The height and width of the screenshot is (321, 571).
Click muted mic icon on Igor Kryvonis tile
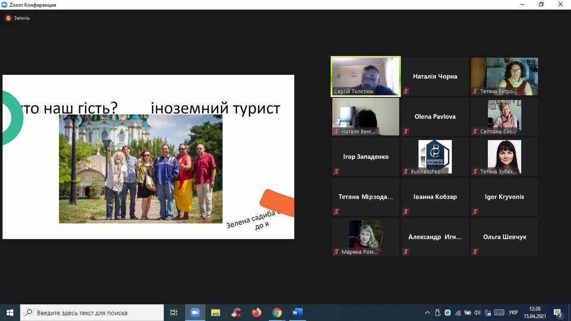(x=475, y=212)
